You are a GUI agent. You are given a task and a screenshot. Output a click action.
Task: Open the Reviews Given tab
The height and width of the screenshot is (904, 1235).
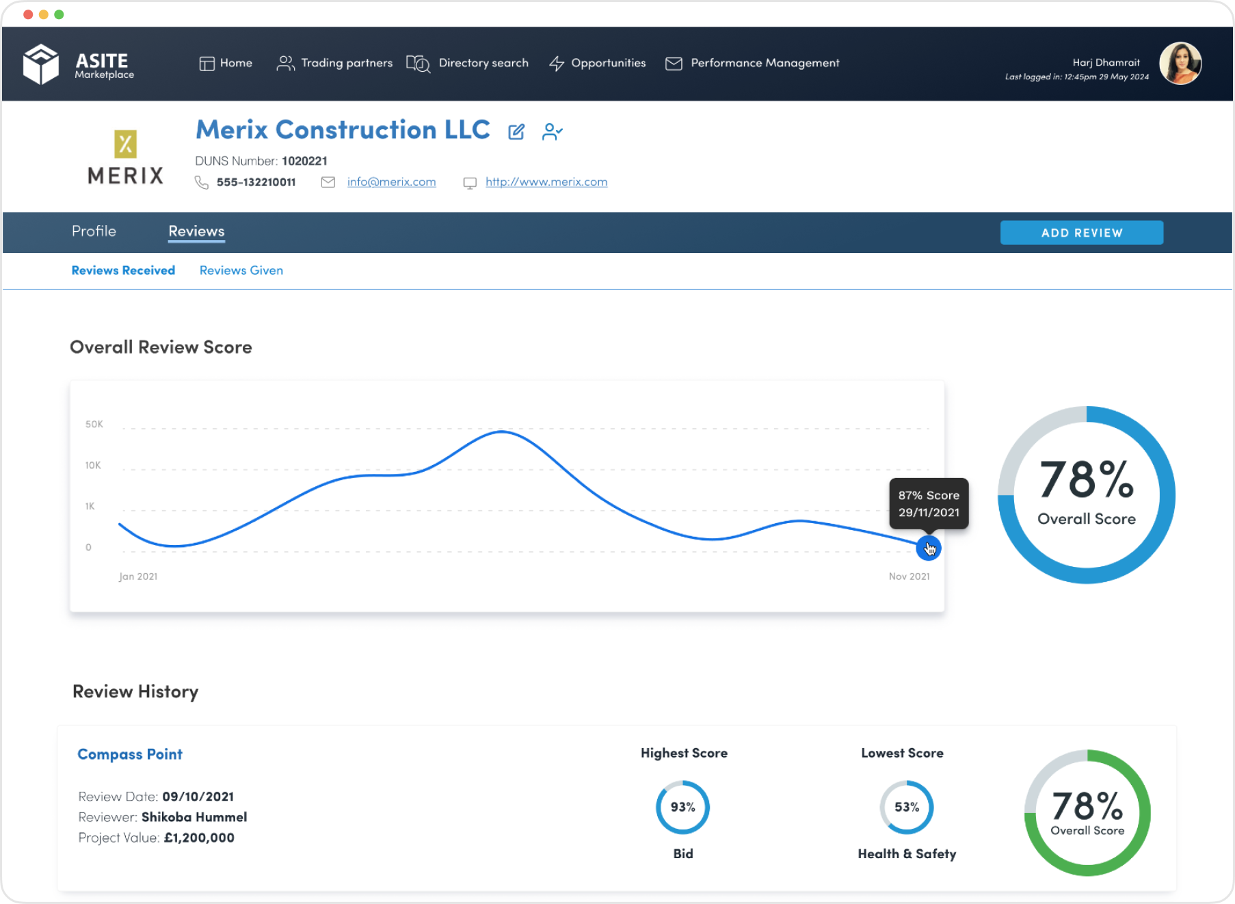click(241, 270)
